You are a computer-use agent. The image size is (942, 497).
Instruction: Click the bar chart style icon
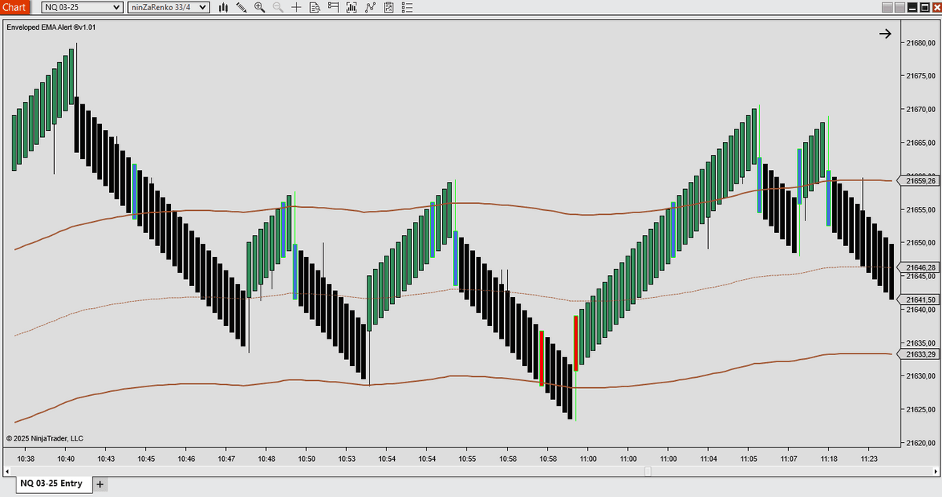click(x=223, y=7)
